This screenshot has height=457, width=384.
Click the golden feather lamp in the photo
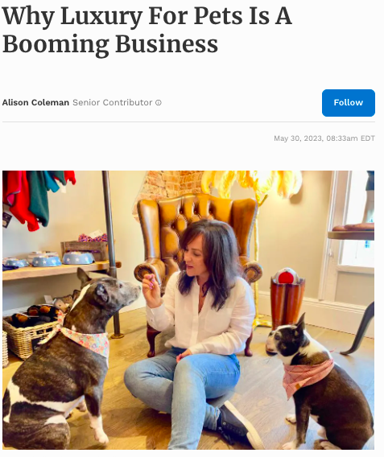(x=254, y=187)
